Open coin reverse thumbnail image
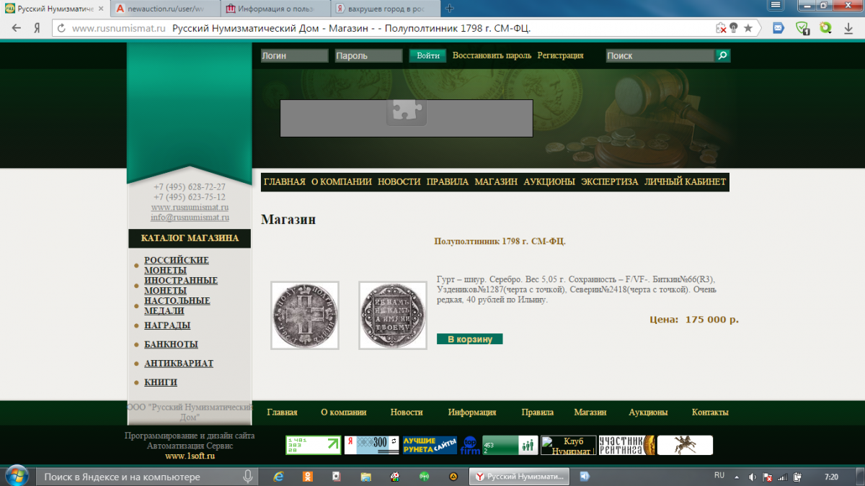865x486 pixels. coord(393,315)
